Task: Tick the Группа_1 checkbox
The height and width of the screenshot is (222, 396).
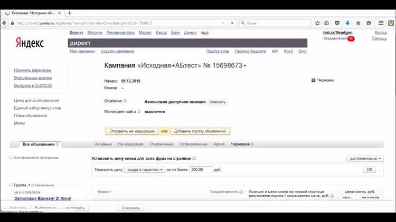Action: pyautogui.click(x=11, y=185)
